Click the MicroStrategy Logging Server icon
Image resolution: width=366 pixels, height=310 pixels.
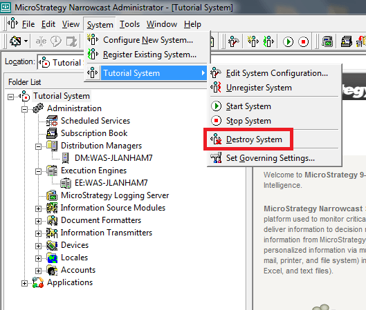pos(52,195)
